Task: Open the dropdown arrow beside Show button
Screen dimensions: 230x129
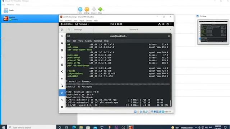Action: [x=104, y=10]
